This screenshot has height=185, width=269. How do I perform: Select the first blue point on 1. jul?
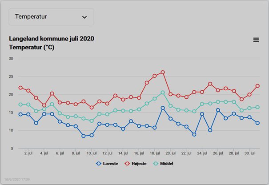pyautogui.click(x=20, y=114)
